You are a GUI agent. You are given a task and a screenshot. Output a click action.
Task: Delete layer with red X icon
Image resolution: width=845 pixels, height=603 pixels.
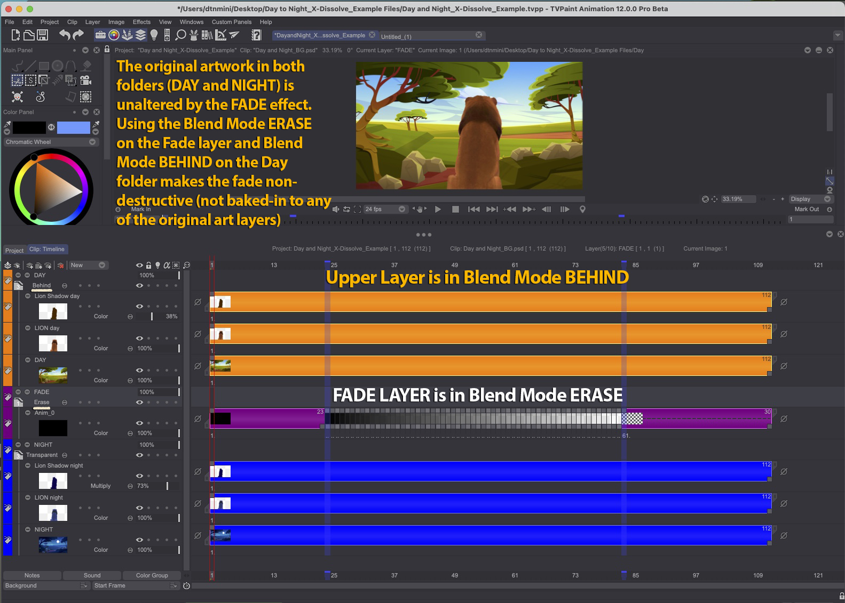(x=60, y=265)
